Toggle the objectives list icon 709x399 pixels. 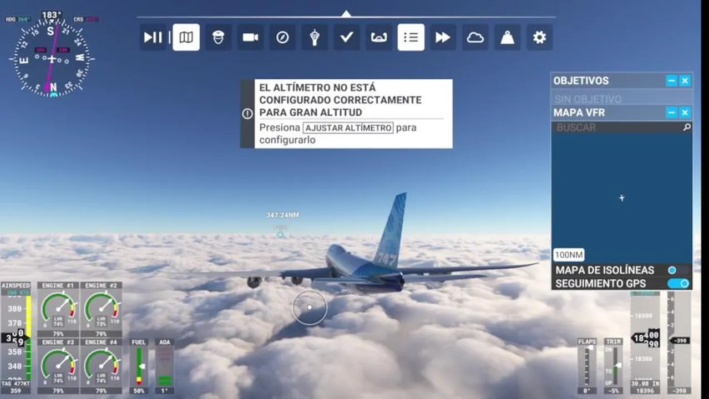[x=411, y=37]
